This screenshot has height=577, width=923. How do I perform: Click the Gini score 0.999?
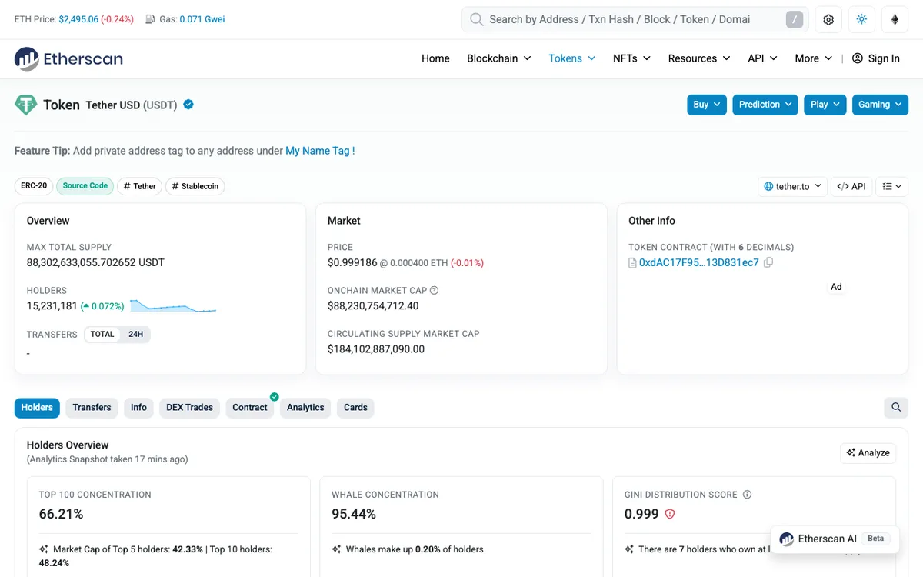[x=641, y=514]
